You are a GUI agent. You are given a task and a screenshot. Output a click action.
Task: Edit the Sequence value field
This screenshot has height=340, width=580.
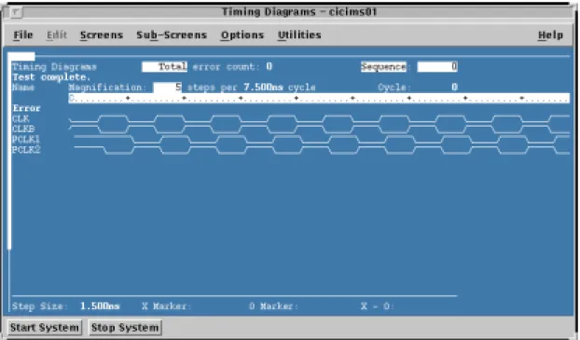(x=437, y=67)
